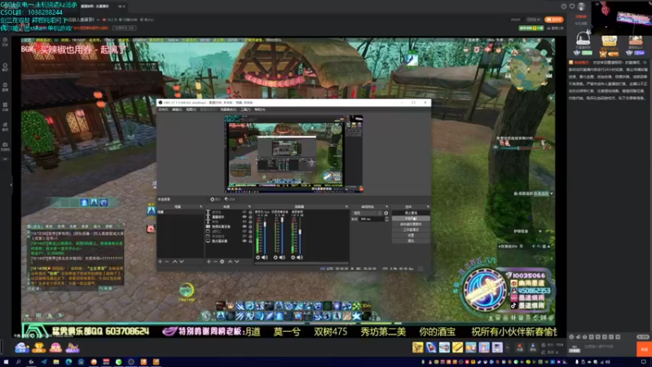This screenshot has height=367, width=652.
Task: Open Microsoft Edge from the taskbar
Action: click(68, 362)
